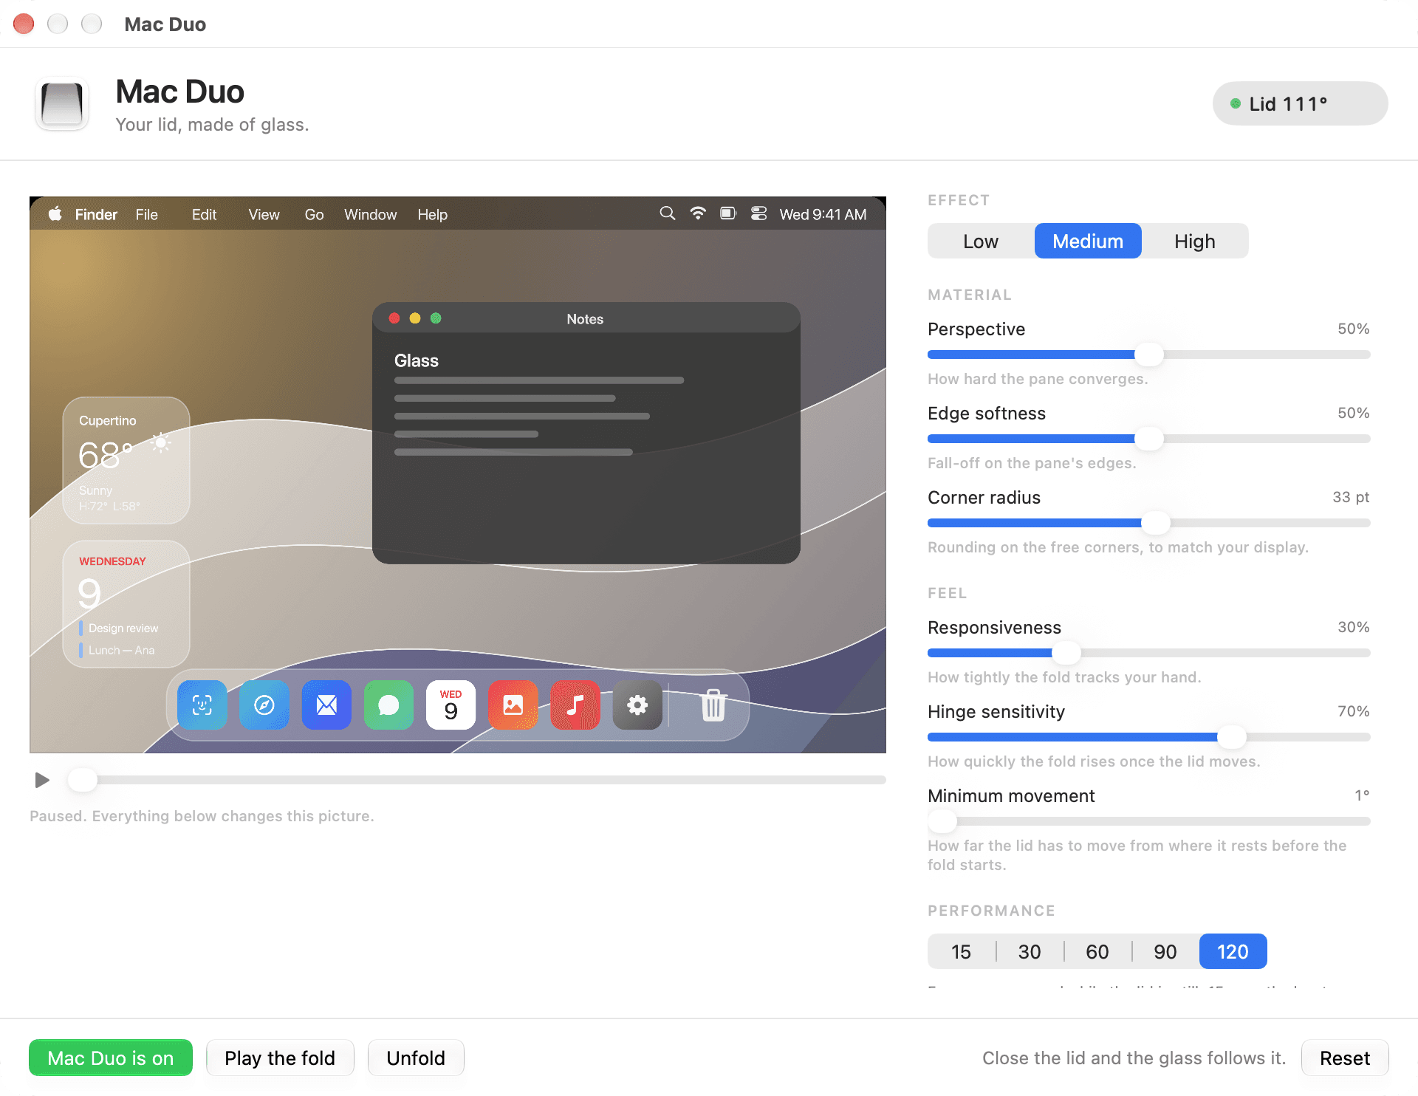Click the Edge softness slider handle
Viewport: 1418px width, 1096px height.
(x=1148, y=439)
